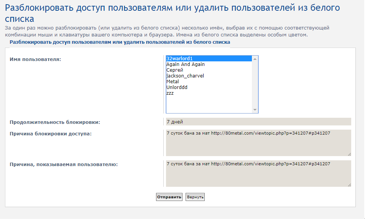Click the Причина, показываемая пользователю label
Image resolution: width=365 pixels, height=219 pixels.
pos(64,165)
